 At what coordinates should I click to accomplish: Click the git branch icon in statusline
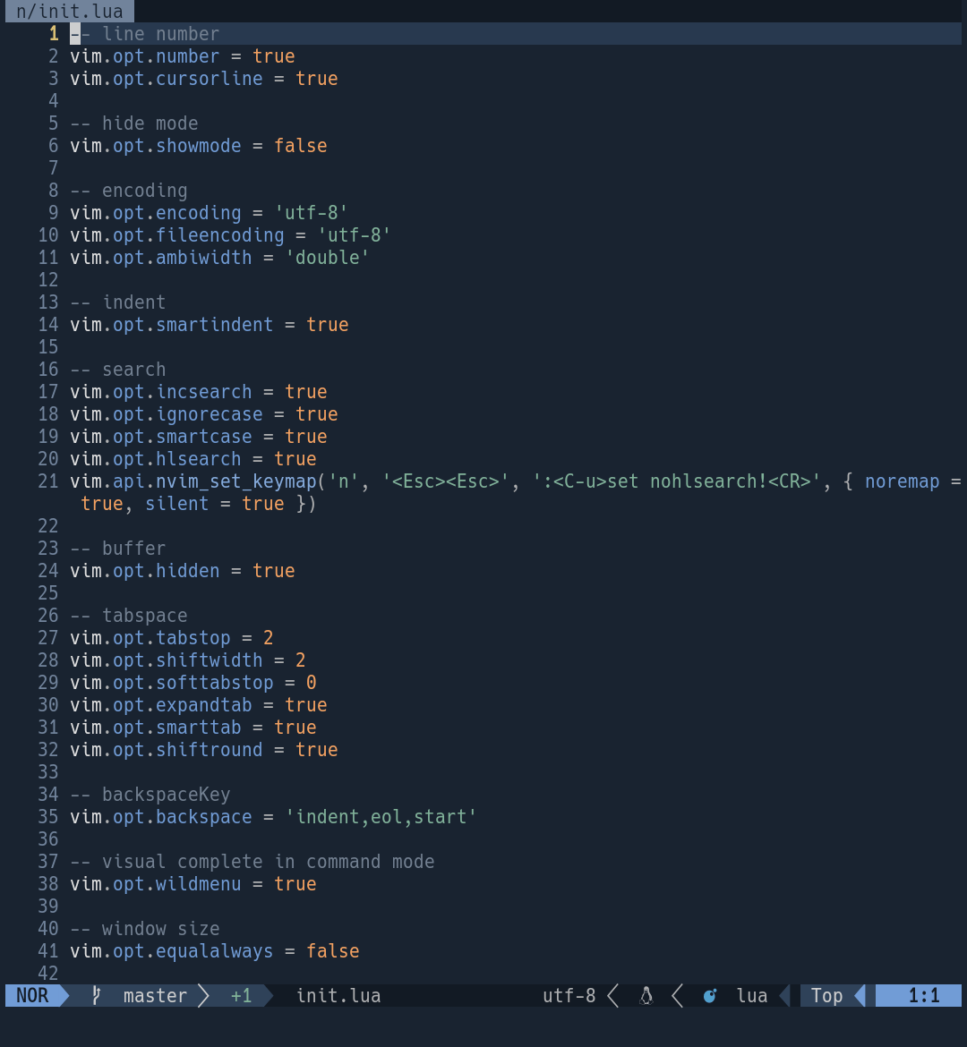[x=96, y=996]
